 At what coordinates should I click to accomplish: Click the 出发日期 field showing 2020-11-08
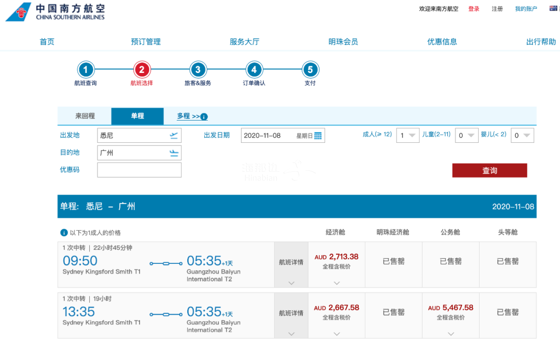click(x=283, y=136)
